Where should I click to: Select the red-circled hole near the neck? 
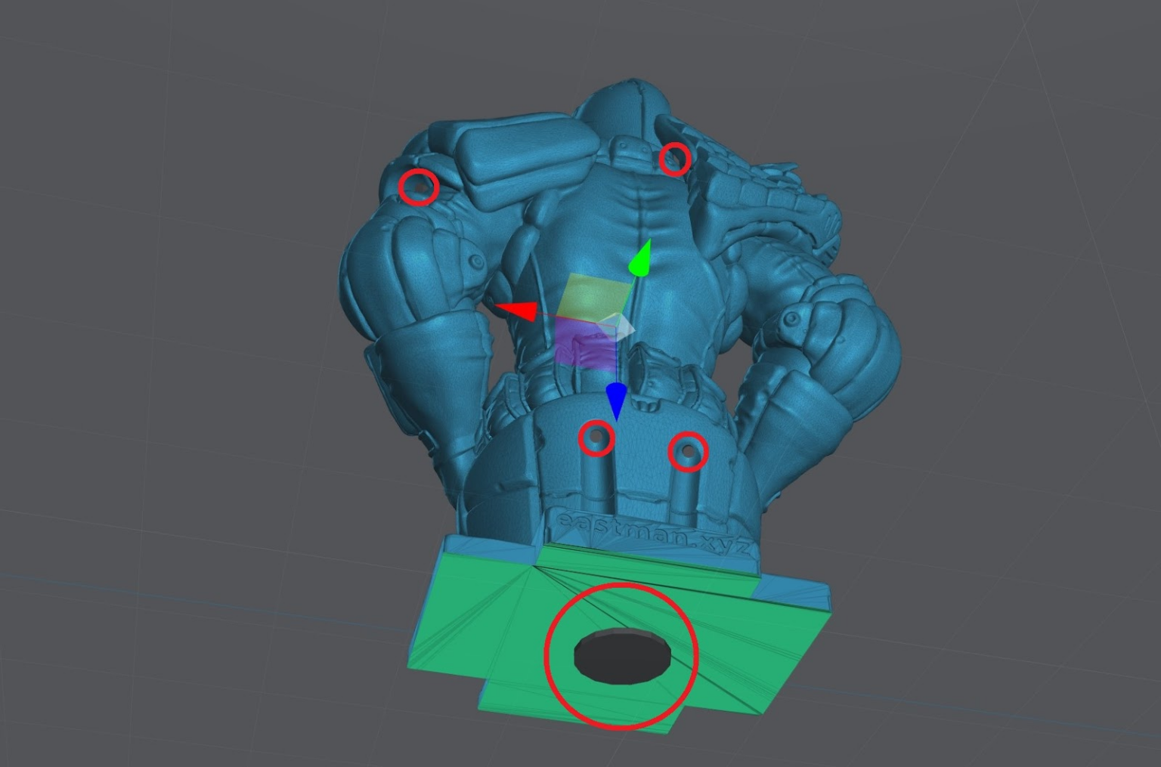tap(674, 159)
